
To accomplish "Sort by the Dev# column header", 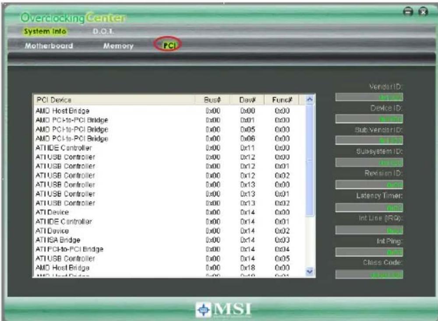I will click(247, 100).
